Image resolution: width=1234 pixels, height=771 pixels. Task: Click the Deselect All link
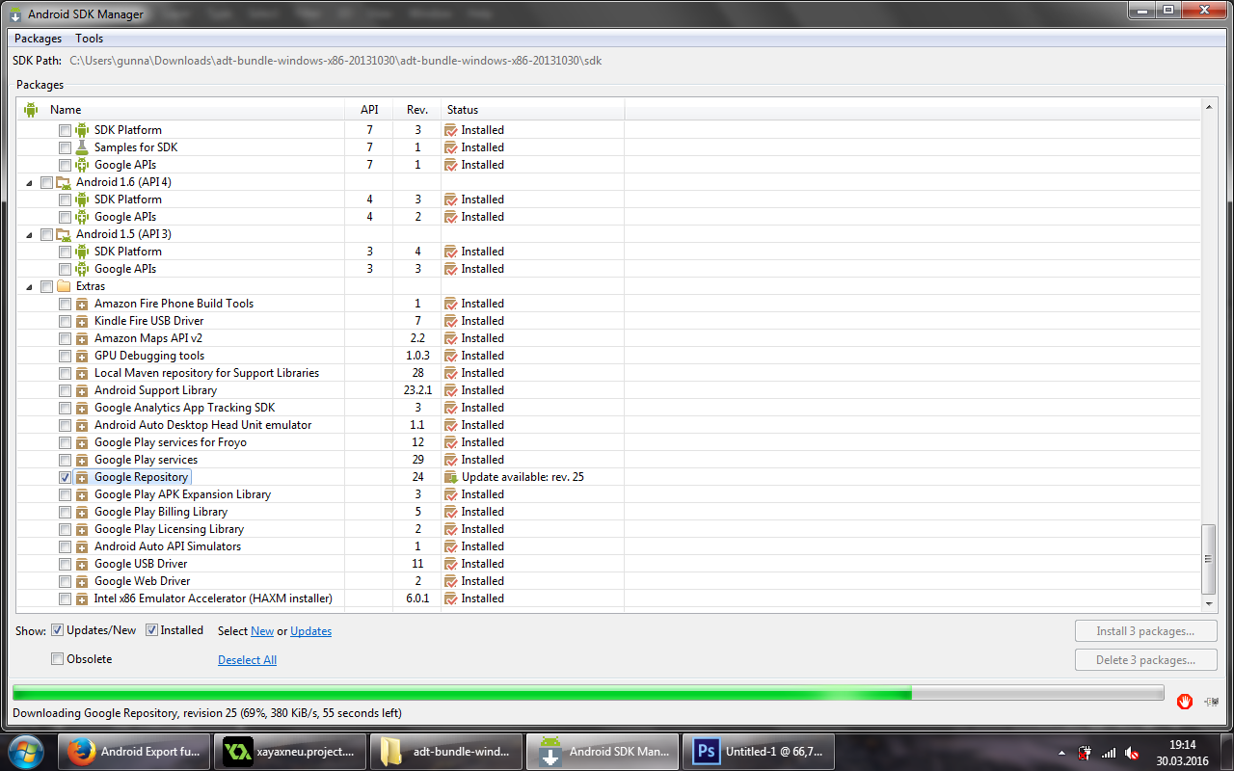(x=247, y=660)
